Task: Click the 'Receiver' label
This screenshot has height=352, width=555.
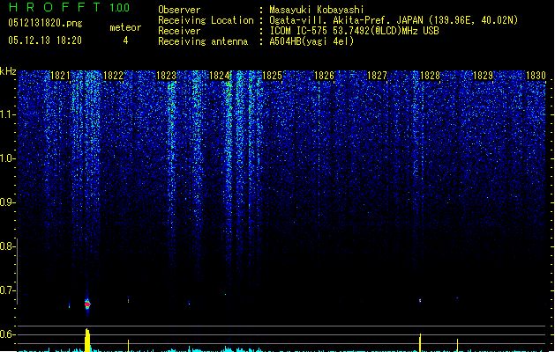Action: point(179,31)
